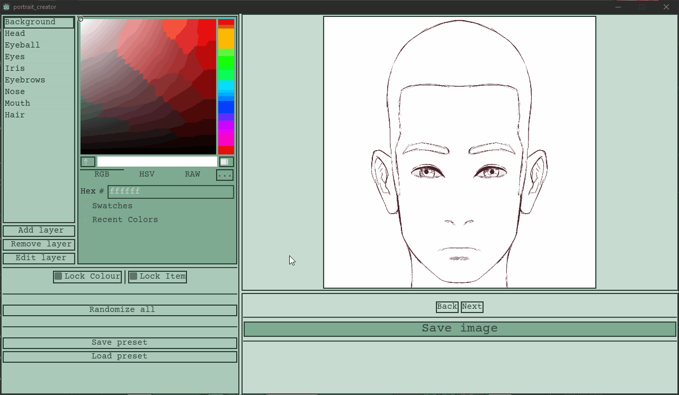
Task: Switch to the HSV tab
Action: (147, 174)
